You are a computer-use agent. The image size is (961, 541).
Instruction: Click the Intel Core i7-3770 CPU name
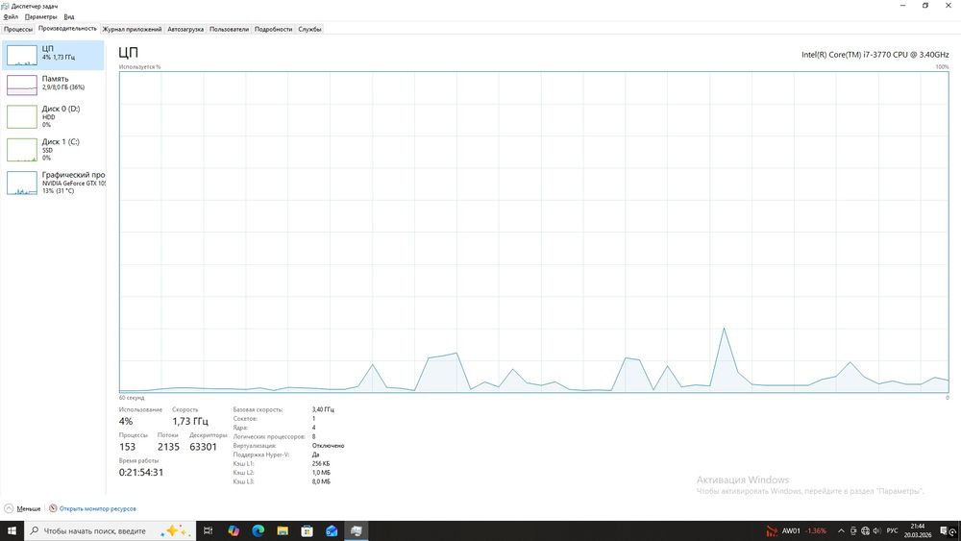(875, 55)
